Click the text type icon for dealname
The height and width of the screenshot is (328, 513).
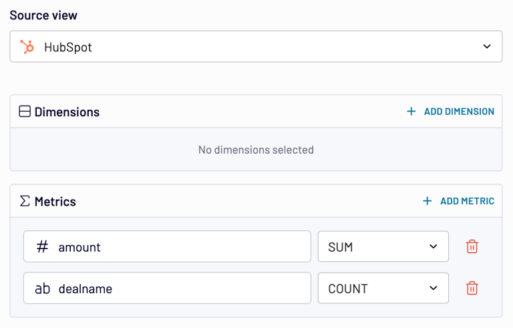coord(42,289)
